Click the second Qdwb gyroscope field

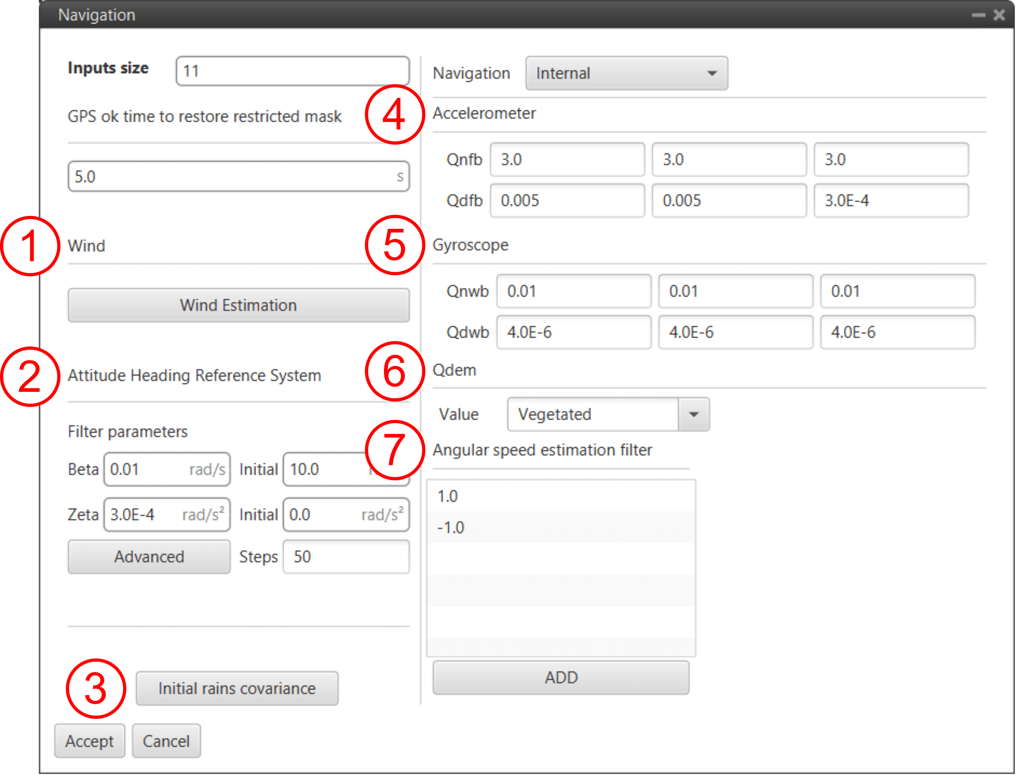tap(736, 332)
